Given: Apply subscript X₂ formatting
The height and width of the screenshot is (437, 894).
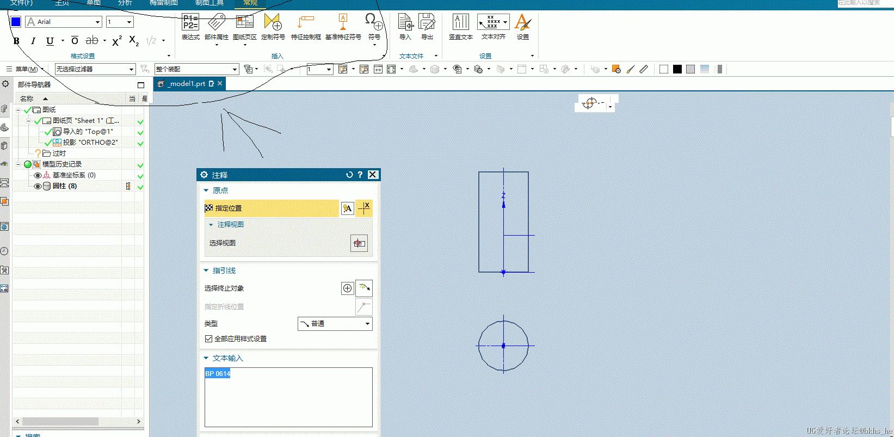Looking at the screenshot, I should click(134, 41).
